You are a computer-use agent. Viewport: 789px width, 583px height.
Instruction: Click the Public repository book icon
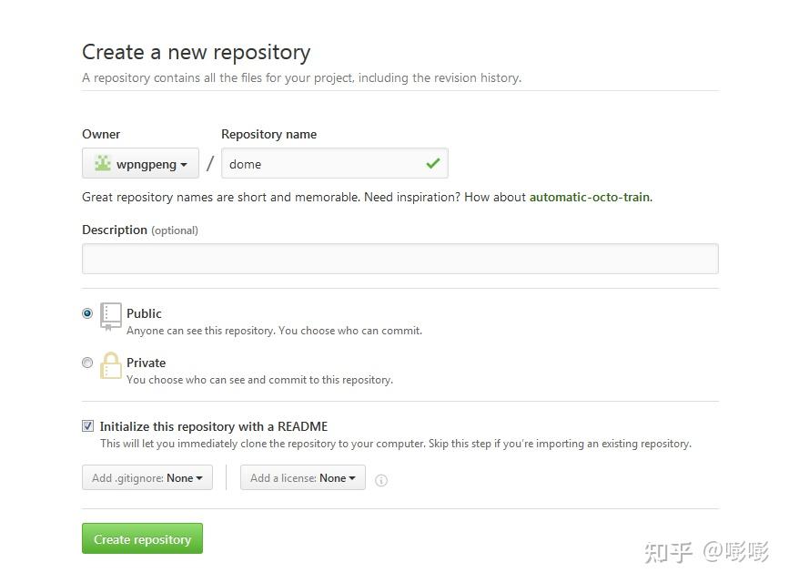[x=110, y=313]
